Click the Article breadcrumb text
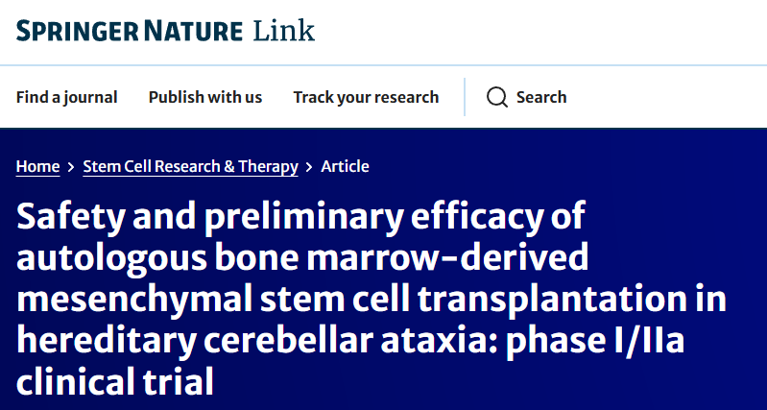The height and width of the screenshot is (410, 767). point(345,166)
